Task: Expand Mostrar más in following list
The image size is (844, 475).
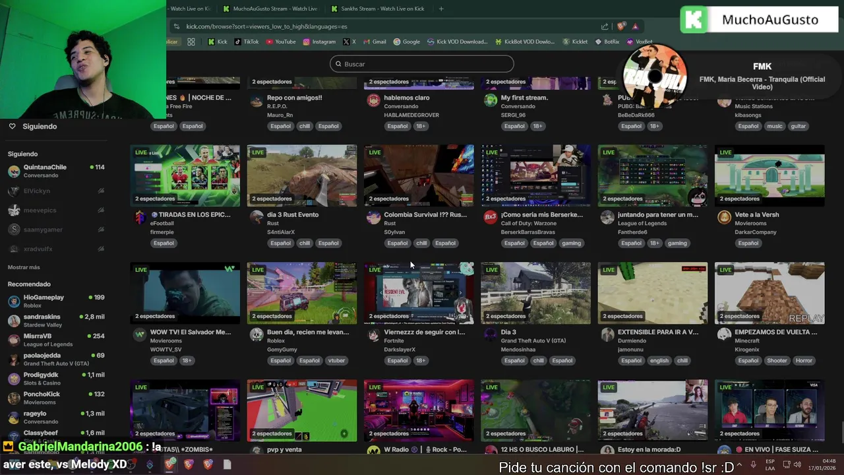Action: tap(24, 267)
